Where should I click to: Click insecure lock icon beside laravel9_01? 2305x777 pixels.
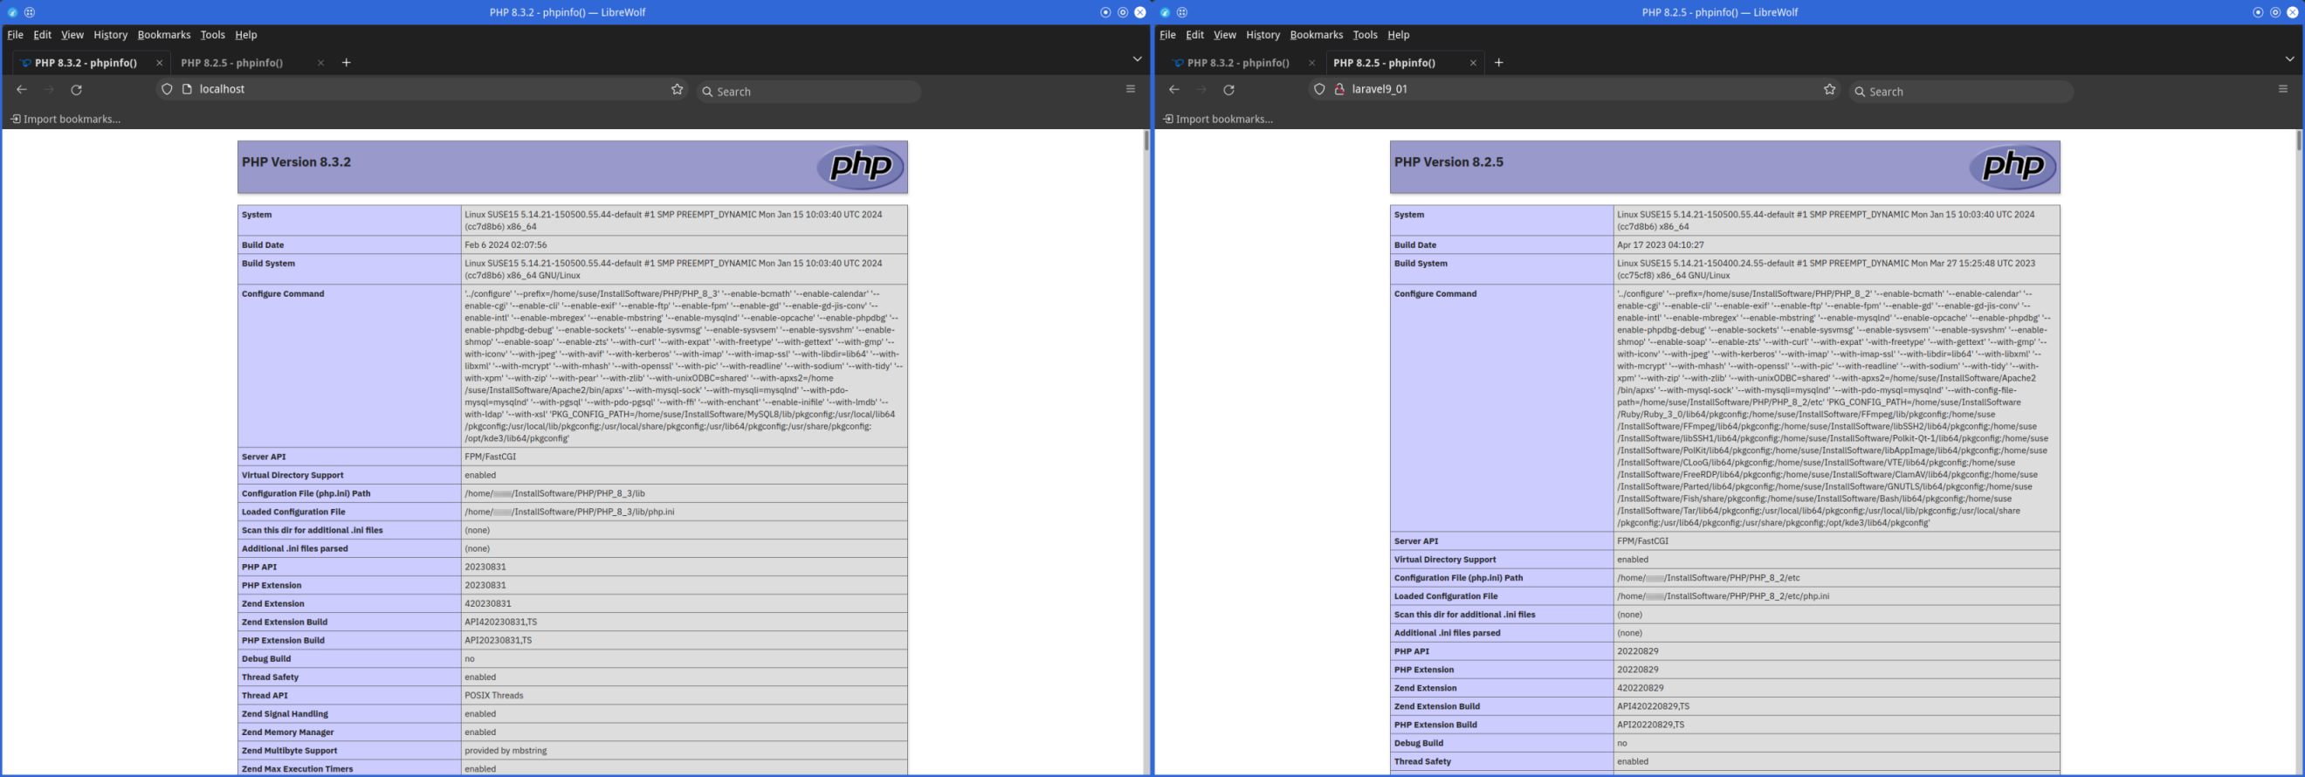pyautogui.click(x=1339, y=90)
